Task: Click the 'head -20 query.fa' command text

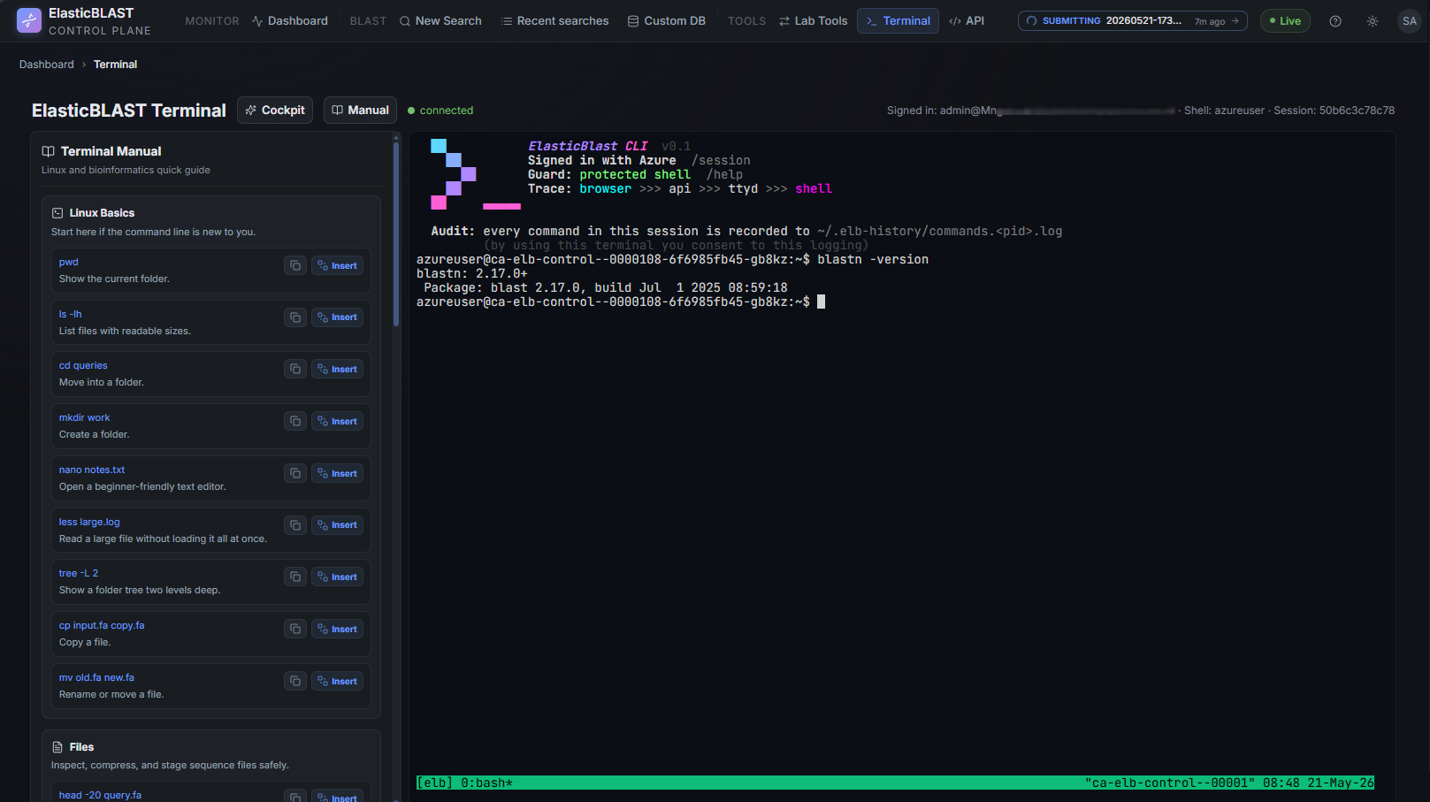Action: tap(100, 795)
